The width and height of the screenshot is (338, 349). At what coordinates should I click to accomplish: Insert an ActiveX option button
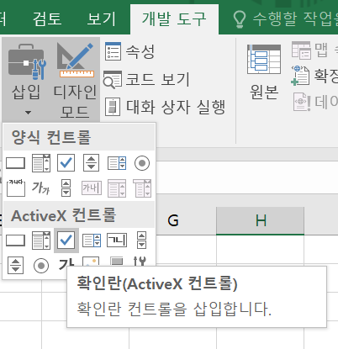coord(41,266)
